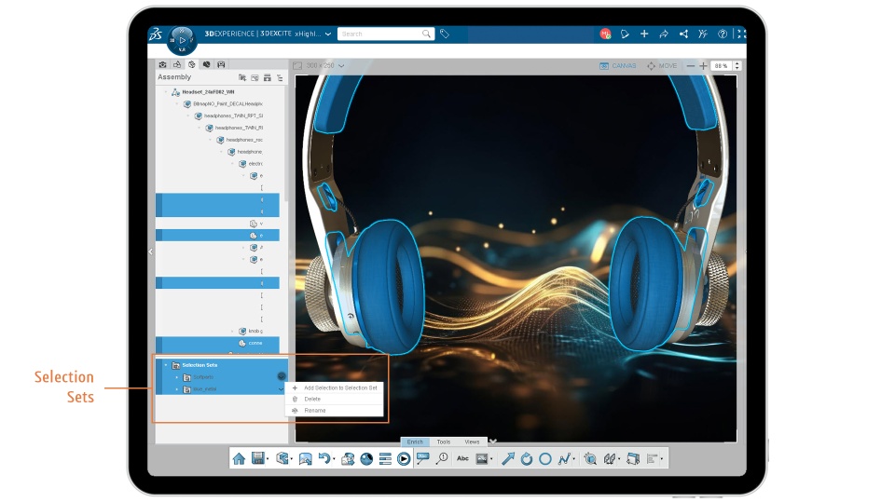Click the Save floppy disk icon
Screen dimensions: 895x503
coord(258,458)
